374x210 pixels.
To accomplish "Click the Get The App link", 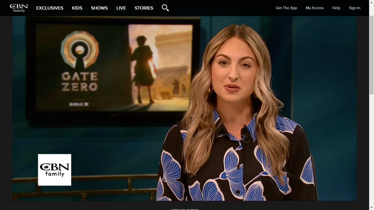I will pyautogui.click(x=286, y=8).
